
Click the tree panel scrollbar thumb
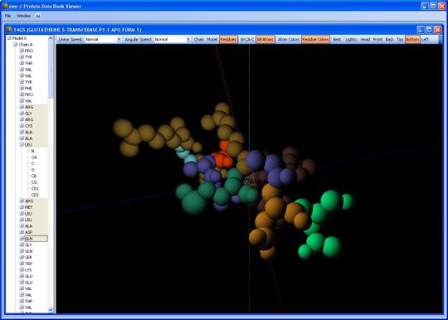click(51, 69)
